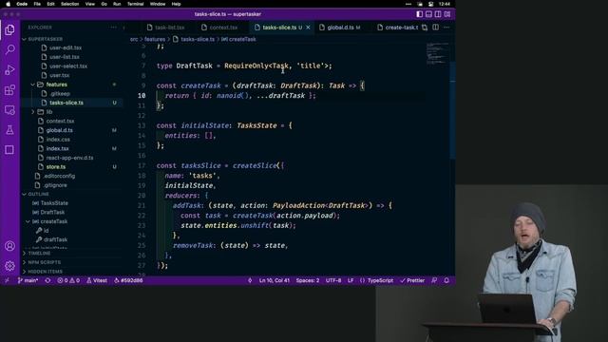
Task: Click the commit hash status item
Action: coord(128,280)
